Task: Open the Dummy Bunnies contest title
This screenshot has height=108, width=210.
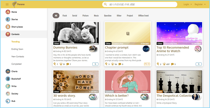Action: coord(65,47)
